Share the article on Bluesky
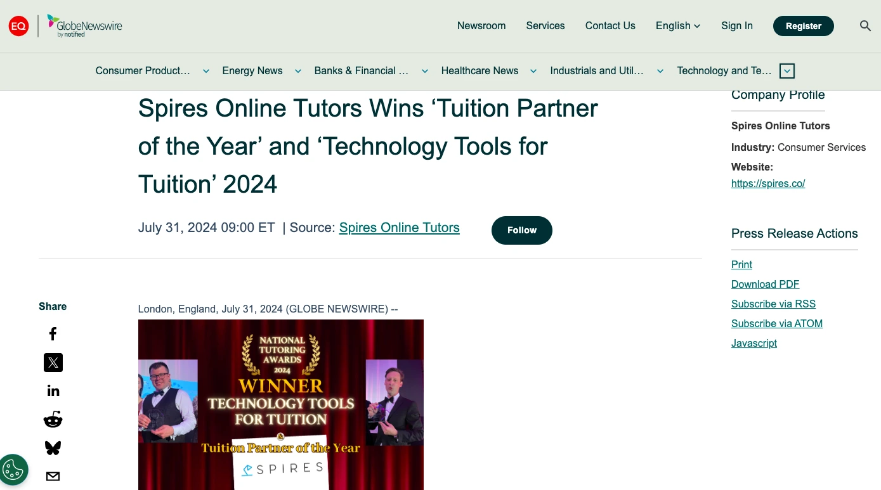The image size is (881, 490). pyautogui.click(x=53, y=447)
